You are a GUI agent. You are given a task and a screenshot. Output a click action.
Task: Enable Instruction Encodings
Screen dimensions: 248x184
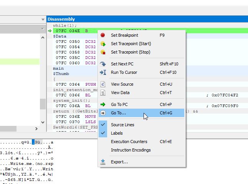[142, 150]
